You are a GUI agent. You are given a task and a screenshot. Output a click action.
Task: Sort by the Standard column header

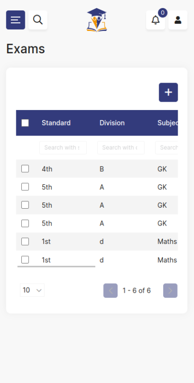56,123
